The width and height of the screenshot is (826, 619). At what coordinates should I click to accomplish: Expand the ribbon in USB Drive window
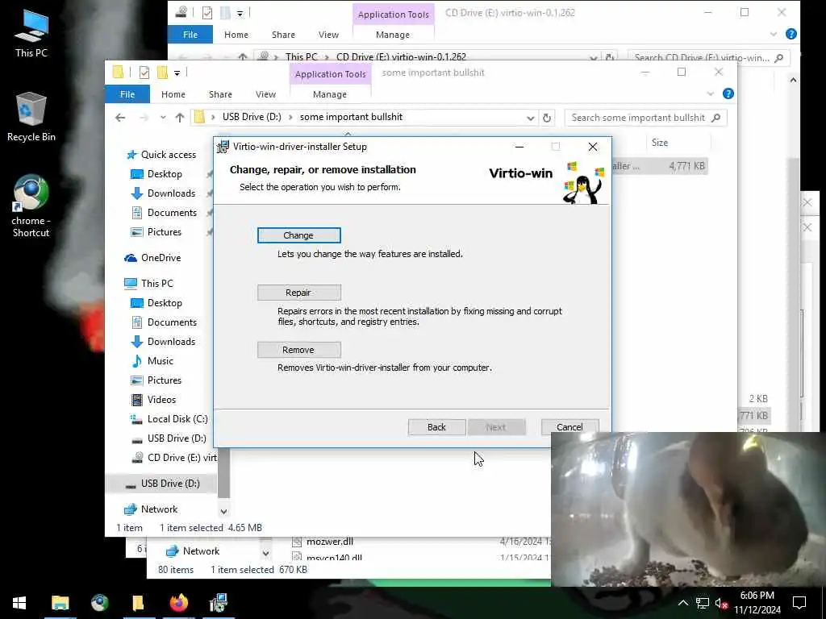tap(710, 93)
